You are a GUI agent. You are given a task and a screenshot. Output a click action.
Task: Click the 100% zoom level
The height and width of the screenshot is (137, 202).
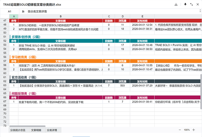point(187,130)
